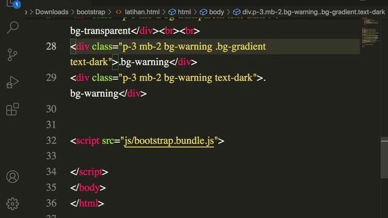
Task: Click bg-transparent text on wrapped line
Action: pos(101,31)
